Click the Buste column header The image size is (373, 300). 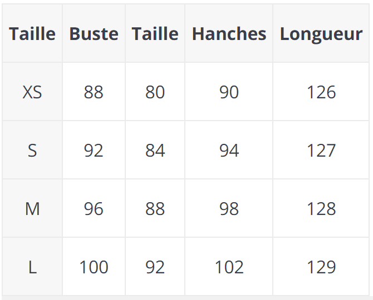pyautogui.click(x=94, y=34)
